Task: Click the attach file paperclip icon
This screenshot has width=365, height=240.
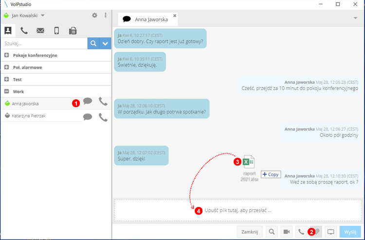Action: 316,232
